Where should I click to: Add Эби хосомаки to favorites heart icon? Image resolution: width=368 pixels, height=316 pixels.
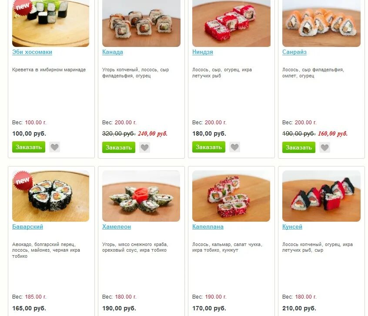tap(54, 147)
